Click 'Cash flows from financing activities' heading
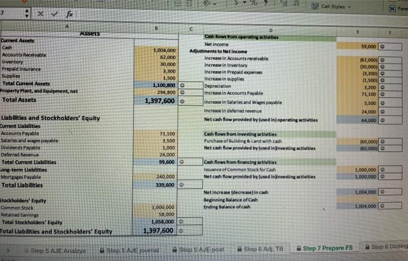The height and width of the screenshot is (261, 408). point(240,162)
